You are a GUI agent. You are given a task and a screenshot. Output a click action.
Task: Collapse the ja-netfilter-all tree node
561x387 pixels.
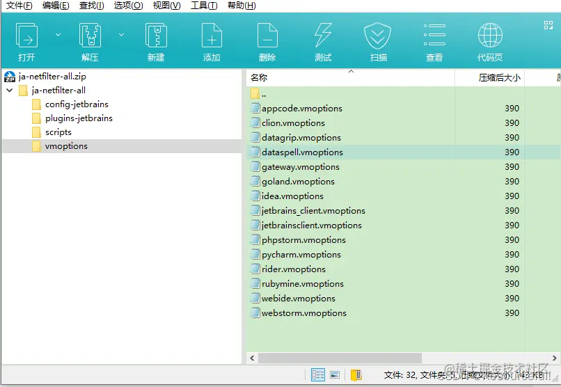click(10, 90)
